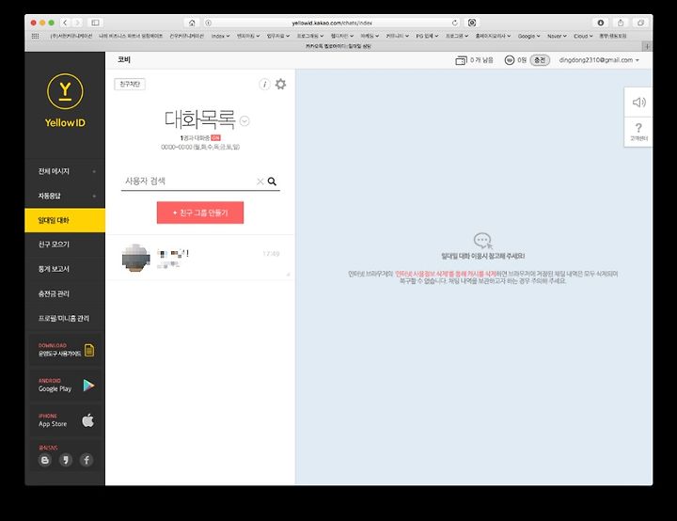Open the 충전금 관리 menu item
The height and width of the screenshot is (521, 677).
coord(65,293)
